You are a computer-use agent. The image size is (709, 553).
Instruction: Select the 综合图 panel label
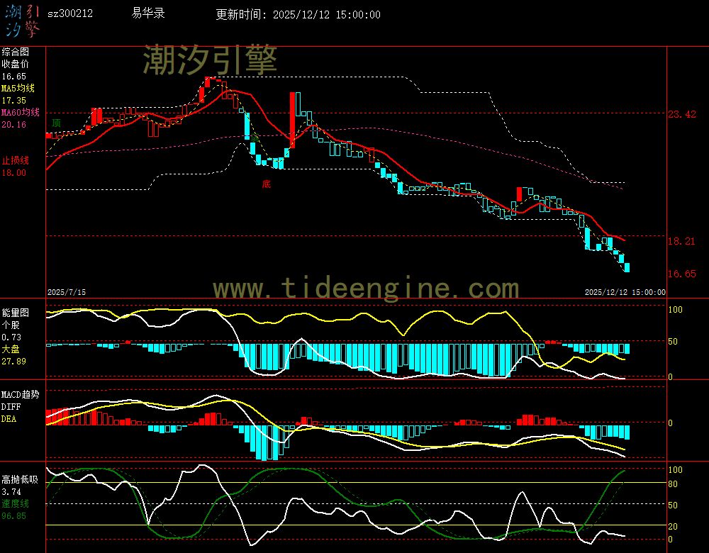(15, 52)
